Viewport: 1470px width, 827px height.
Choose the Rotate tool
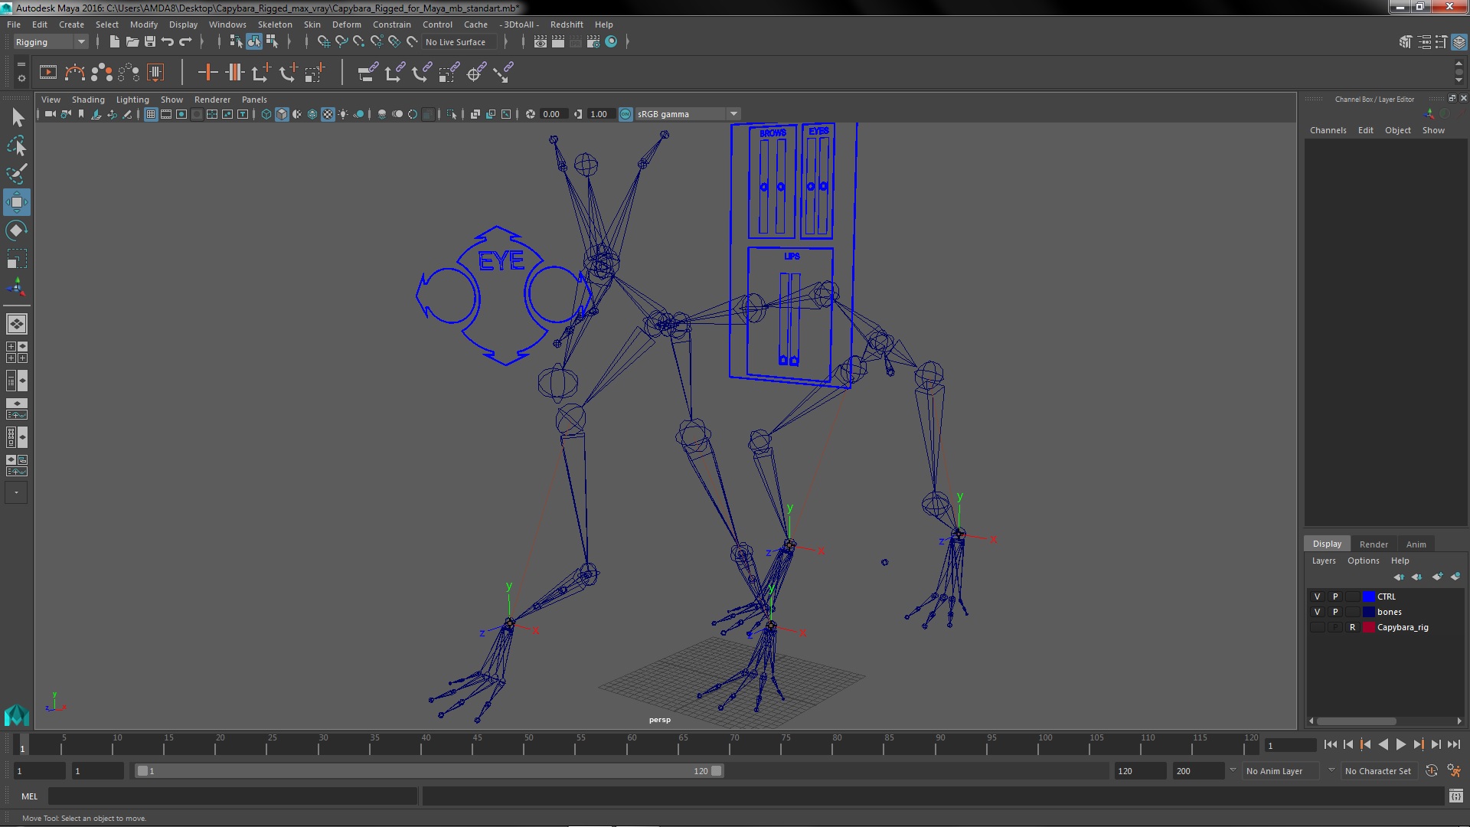(x=17, y=230)
